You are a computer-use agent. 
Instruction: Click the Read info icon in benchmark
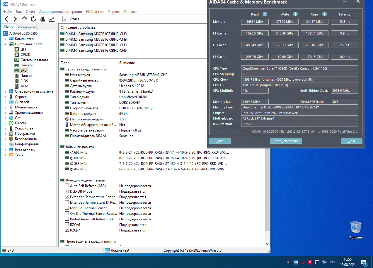point(265,14)
